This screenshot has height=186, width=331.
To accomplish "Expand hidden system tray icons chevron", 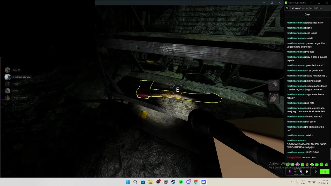I will click(291, 182).
